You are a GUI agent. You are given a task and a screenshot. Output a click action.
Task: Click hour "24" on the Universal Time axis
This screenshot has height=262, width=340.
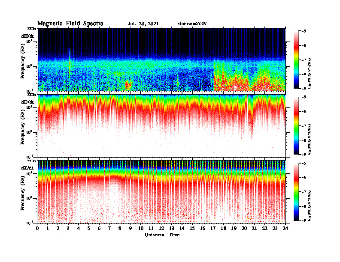285,228
